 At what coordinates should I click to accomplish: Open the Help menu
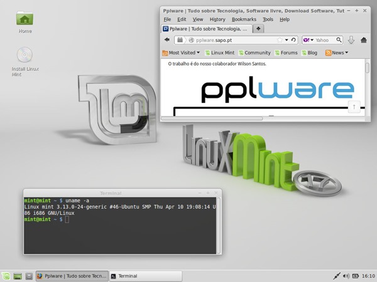(285, 19)
